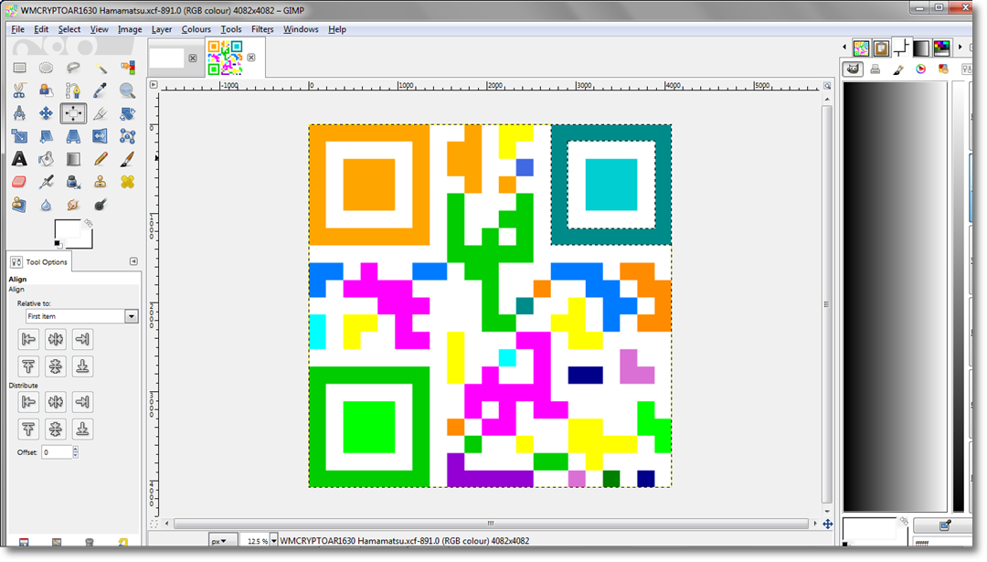The height and width of the screenshot is (562, 987).
Task: Open the File menu
Action: pyautogui.click(x=17, y=29)
